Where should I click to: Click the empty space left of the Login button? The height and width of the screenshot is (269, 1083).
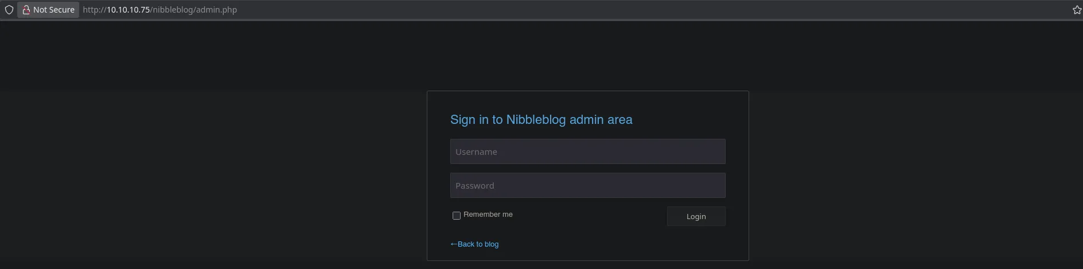point(591,216)
